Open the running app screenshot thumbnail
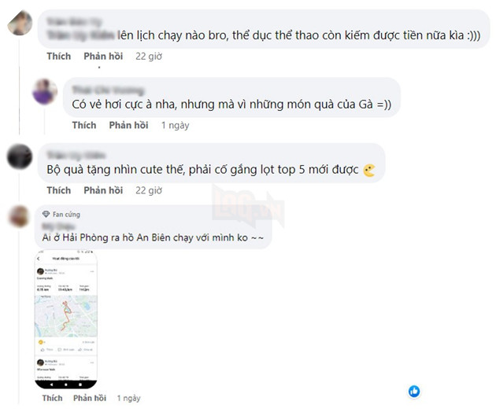 tap(66, 319)
